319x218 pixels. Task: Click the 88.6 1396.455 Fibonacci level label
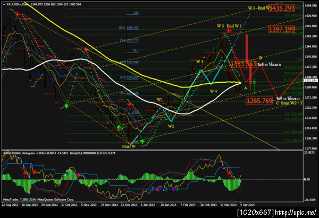pos(129,28)
